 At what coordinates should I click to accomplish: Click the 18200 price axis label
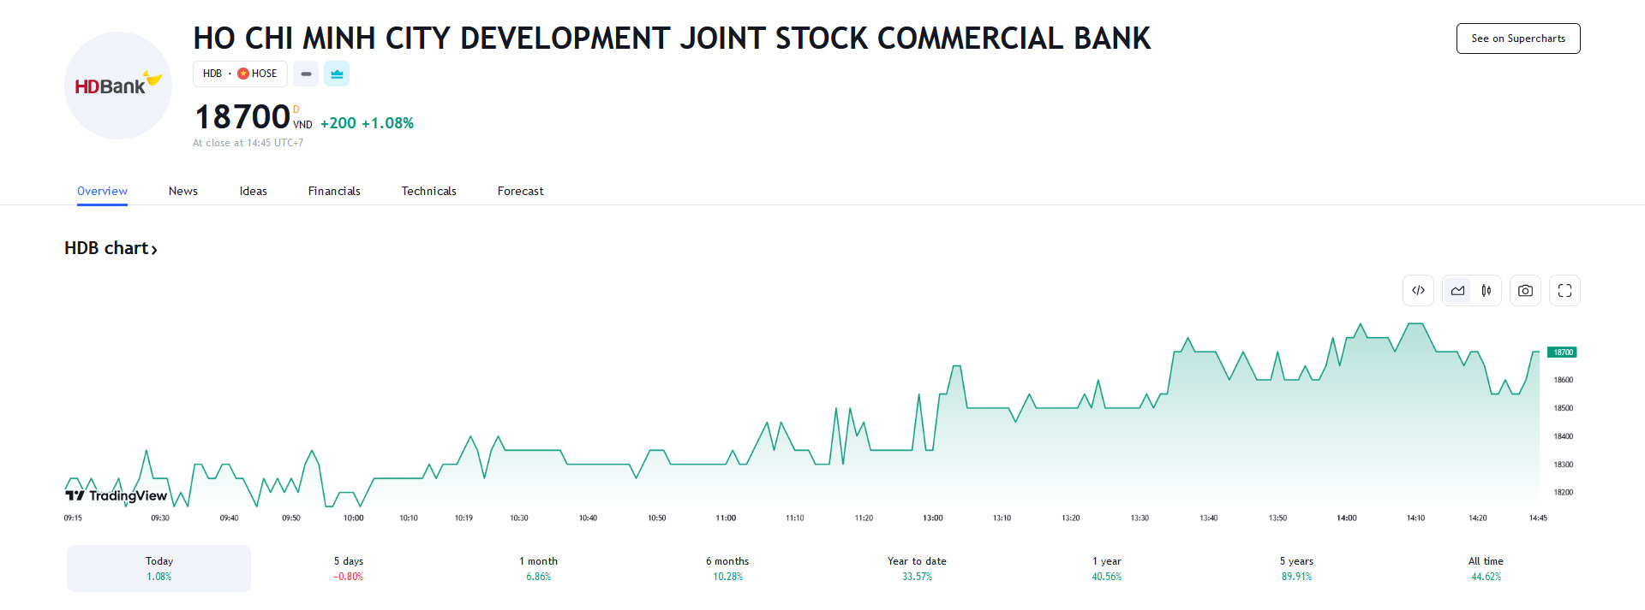1564,493
